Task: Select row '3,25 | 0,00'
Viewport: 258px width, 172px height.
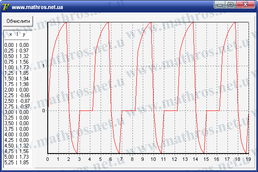Action: coord(17,118)
